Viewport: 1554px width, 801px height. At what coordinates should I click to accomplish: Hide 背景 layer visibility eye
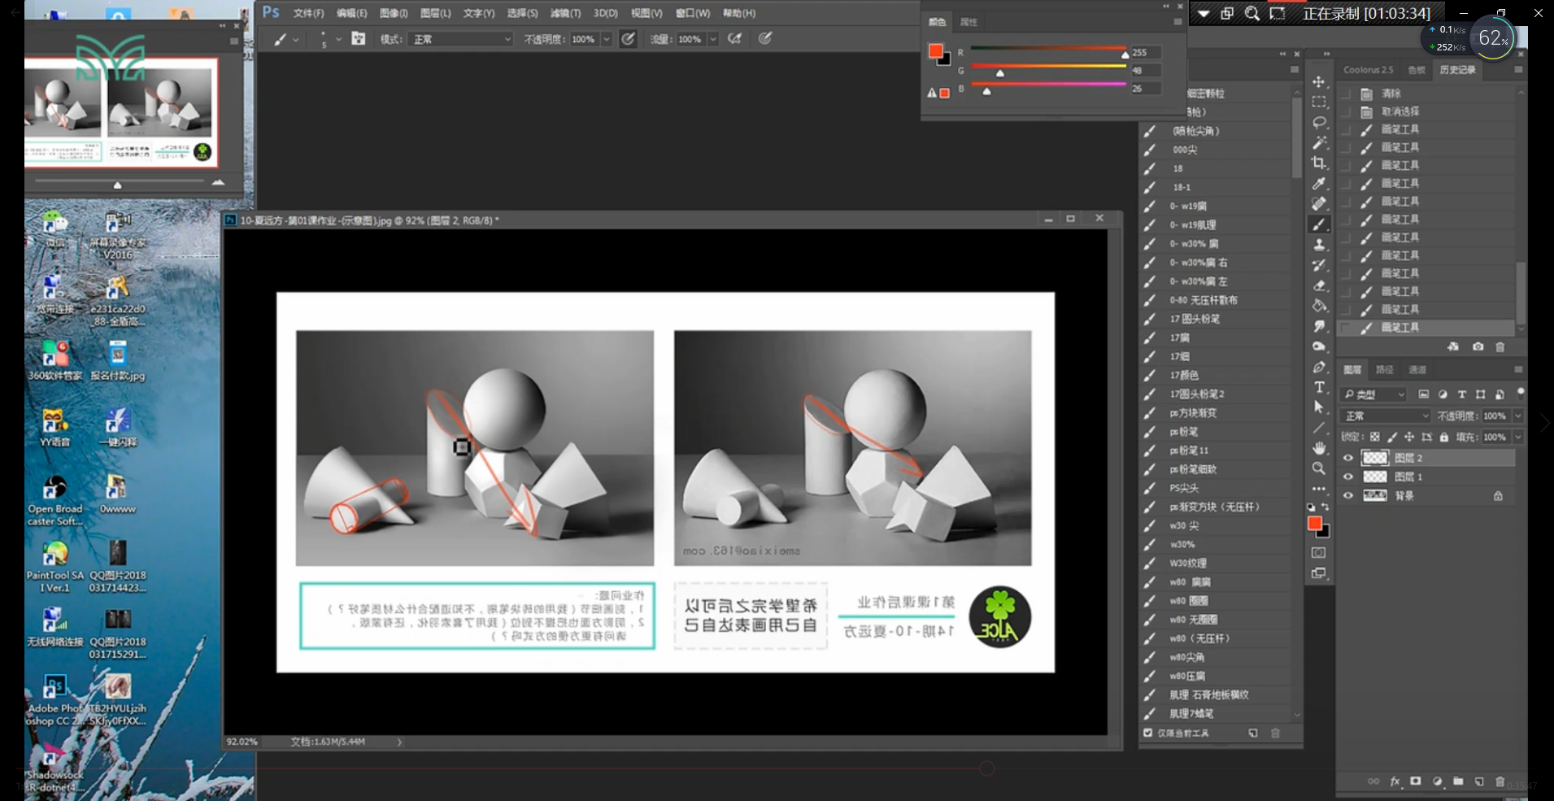pos(1348,495)
